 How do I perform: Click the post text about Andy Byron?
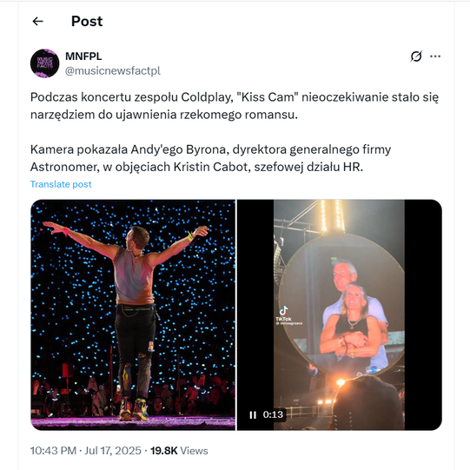[x=210, y=158]
